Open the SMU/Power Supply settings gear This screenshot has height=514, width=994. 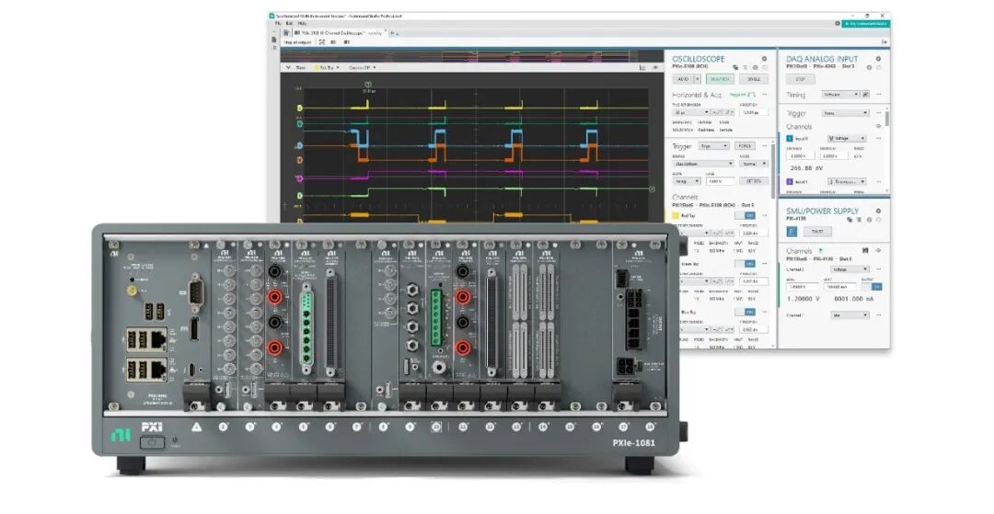[880, 210]
